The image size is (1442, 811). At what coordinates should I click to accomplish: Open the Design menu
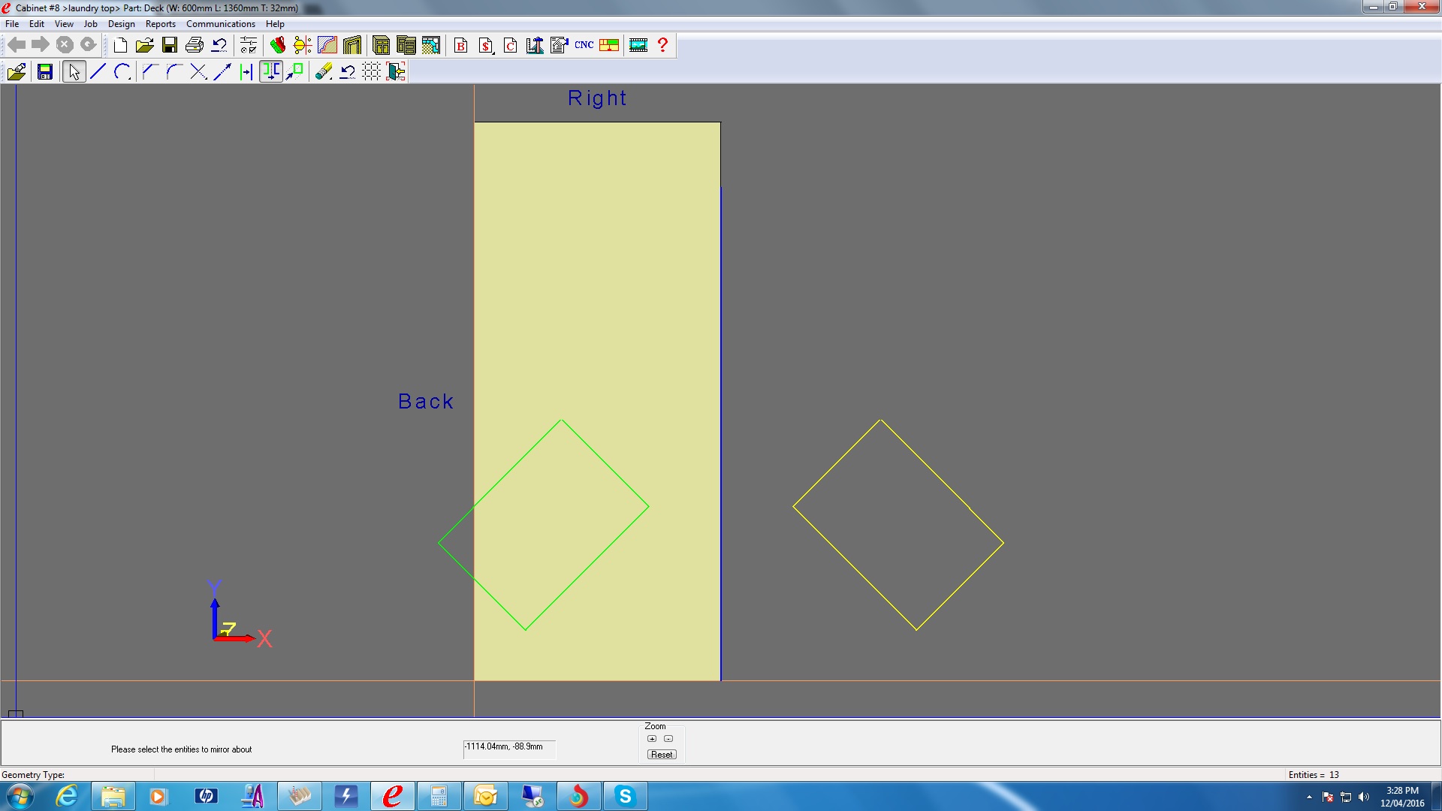pos(121,24)
